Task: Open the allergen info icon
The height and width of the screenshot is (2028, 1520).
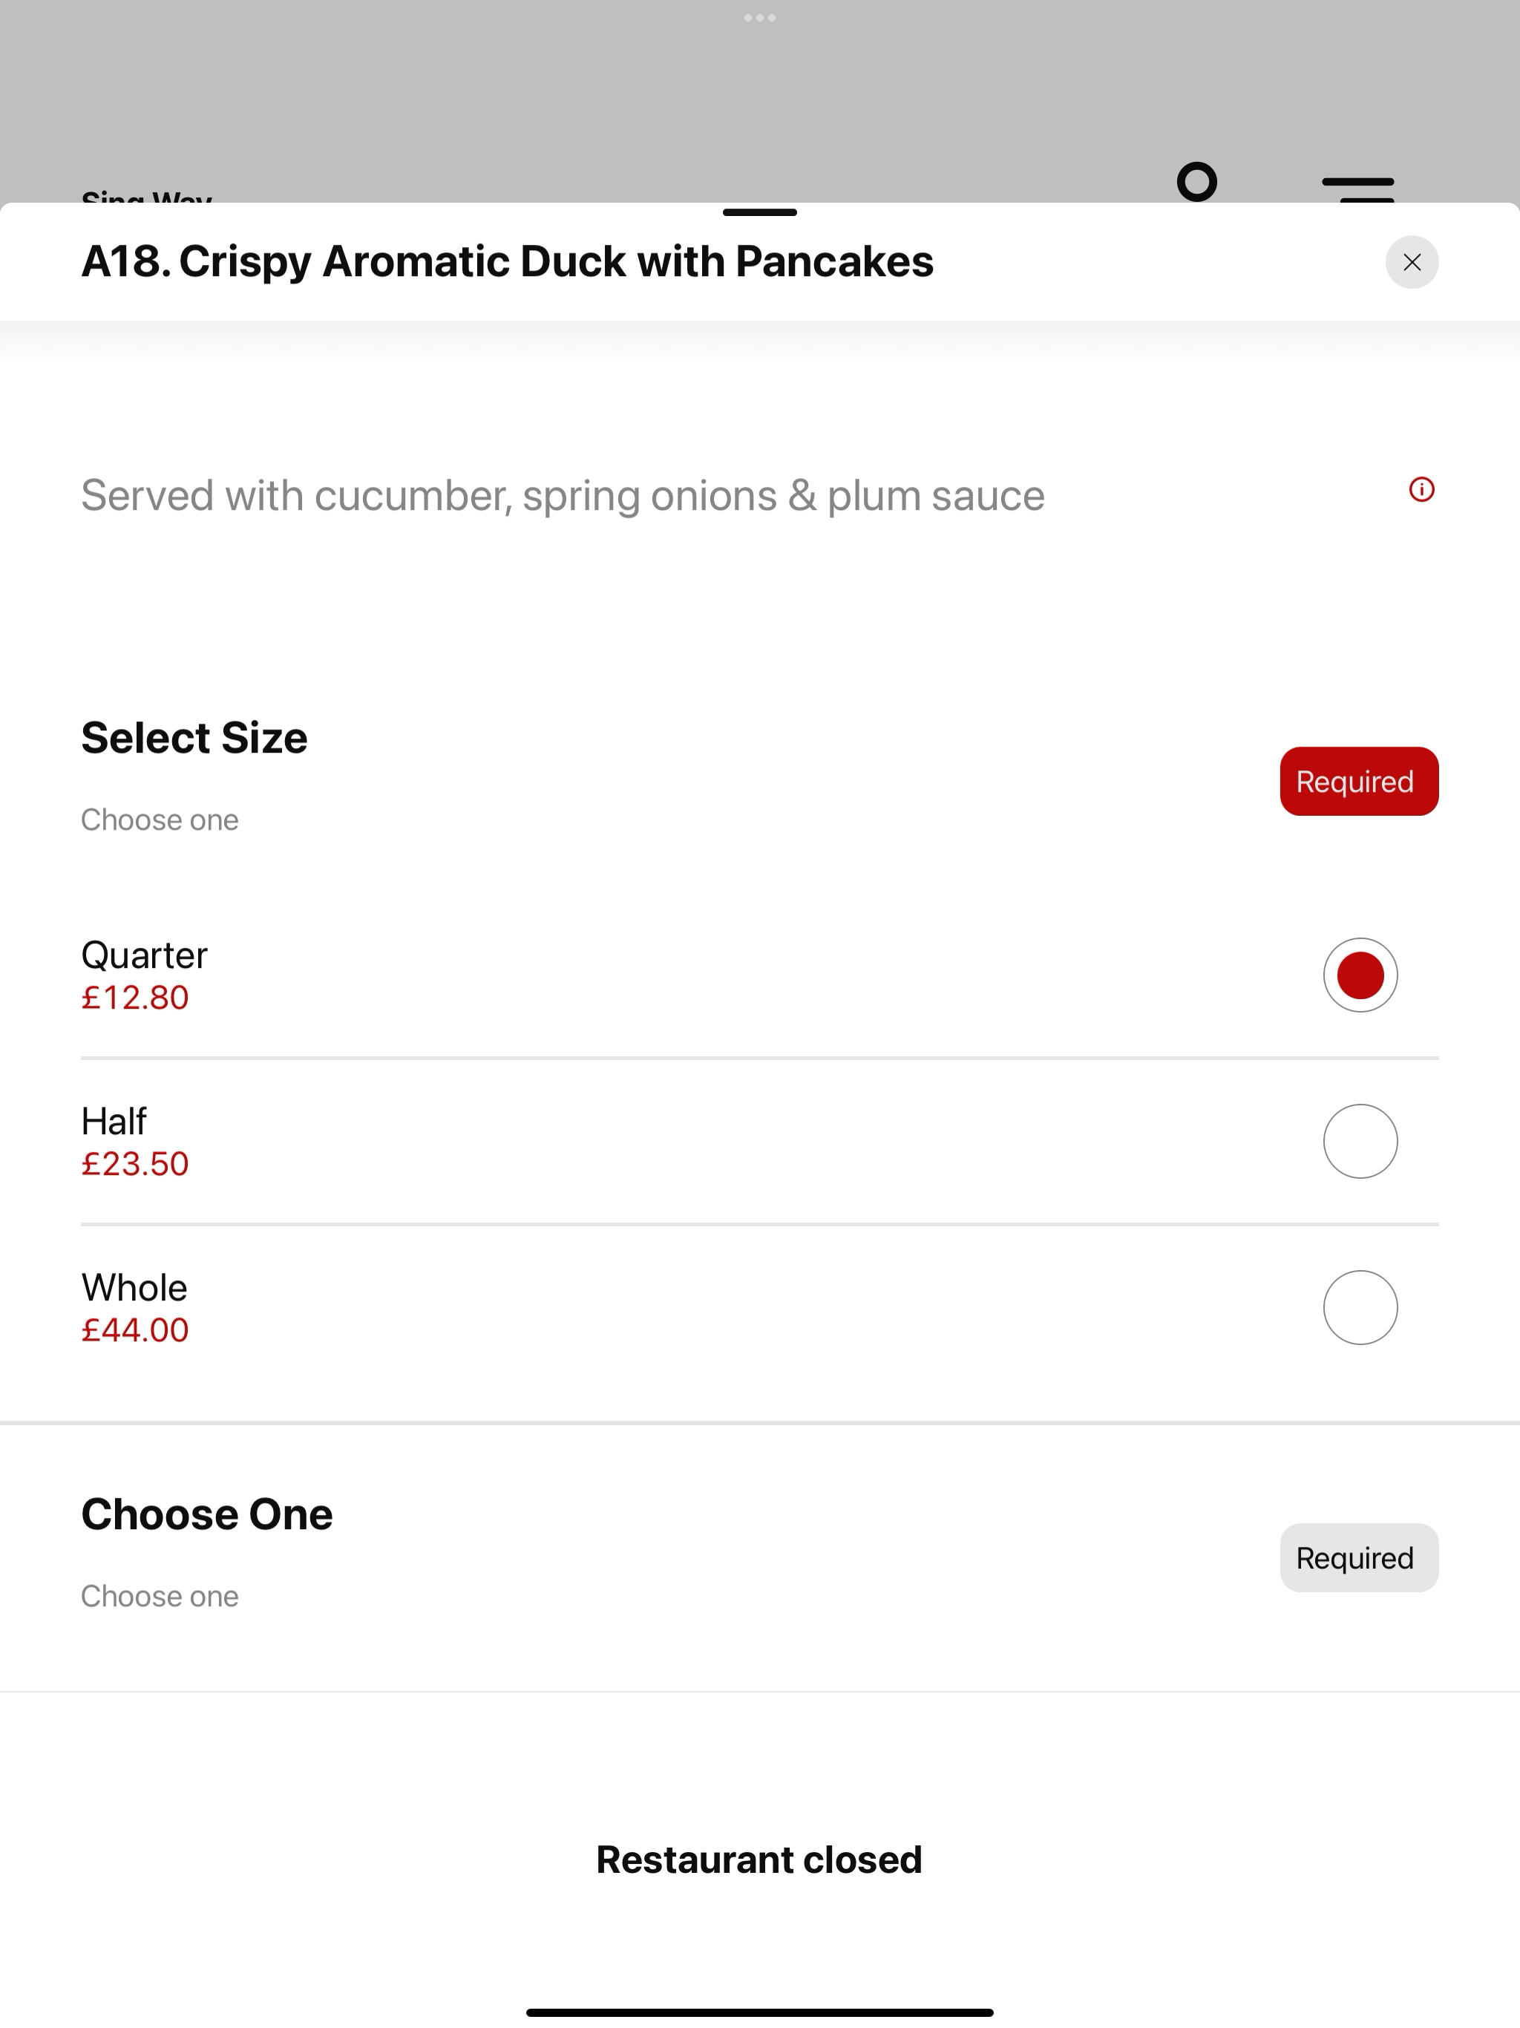Action: click(1421, 490)
